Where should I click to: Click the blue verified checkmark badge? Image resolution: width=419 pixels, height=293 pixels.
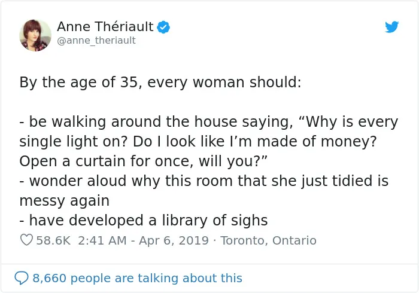(x=163, y=27)
